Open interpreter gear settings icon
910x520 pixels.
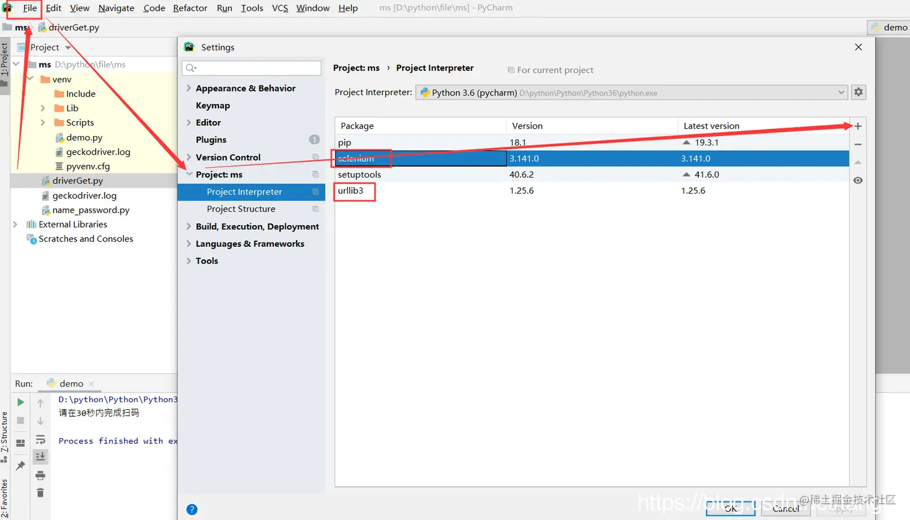858,92
